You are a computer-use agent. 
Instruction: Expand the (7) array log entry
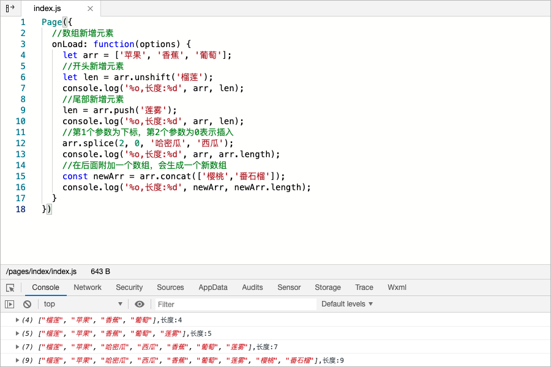tap(17, 347)
